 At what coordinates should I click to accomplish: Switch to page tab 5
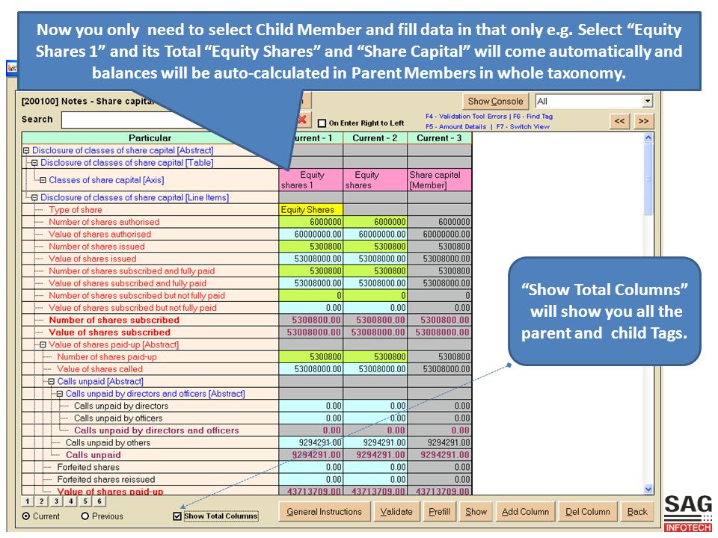tap(85, 501)
